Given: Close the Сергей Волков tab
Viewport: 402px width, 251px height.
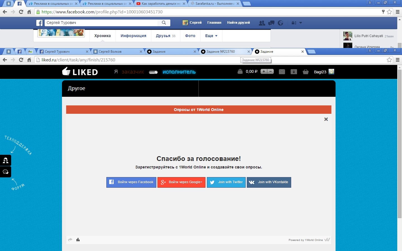Looking at the screenshot, I should click(141, 52).
